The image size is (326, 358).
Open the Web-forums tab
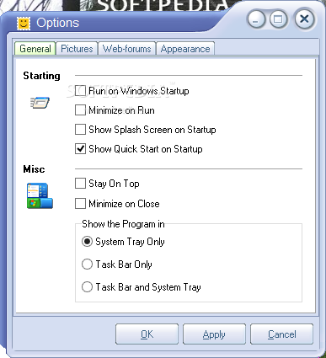click(127, 49)
